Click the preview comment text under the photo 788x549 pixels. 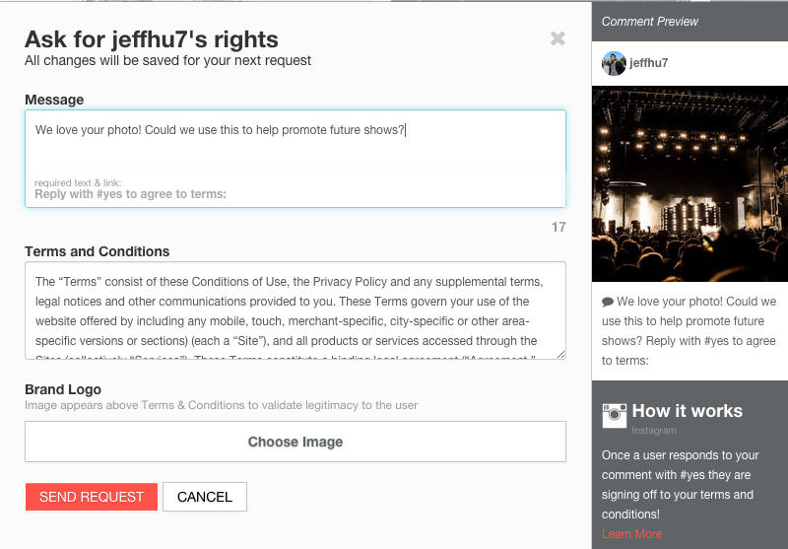(689, 331)
